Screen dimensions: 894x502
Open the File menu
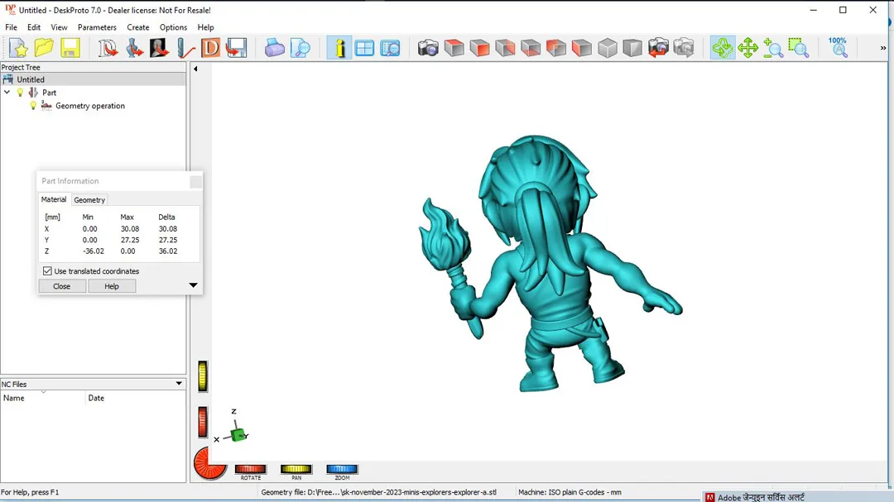click(x=11, y=27)
